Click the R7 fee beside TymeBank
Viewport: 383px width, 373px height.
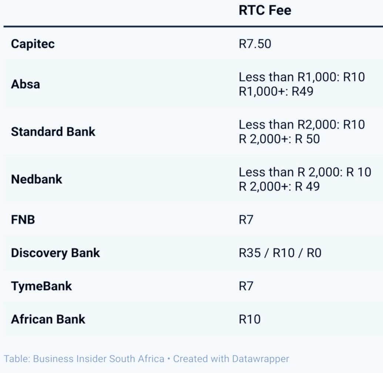click(246, 286)
